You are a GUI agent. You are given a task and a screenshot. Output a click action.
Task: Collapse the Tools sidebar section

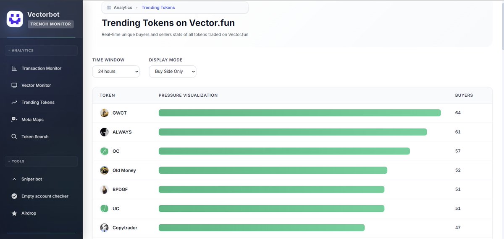[41, 162]
